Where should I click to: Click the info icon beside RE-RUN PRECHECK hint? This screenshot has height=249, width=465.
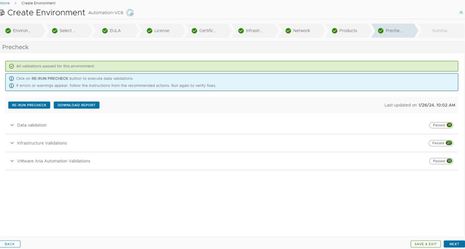pyautogui.click(x=12, y=78)
